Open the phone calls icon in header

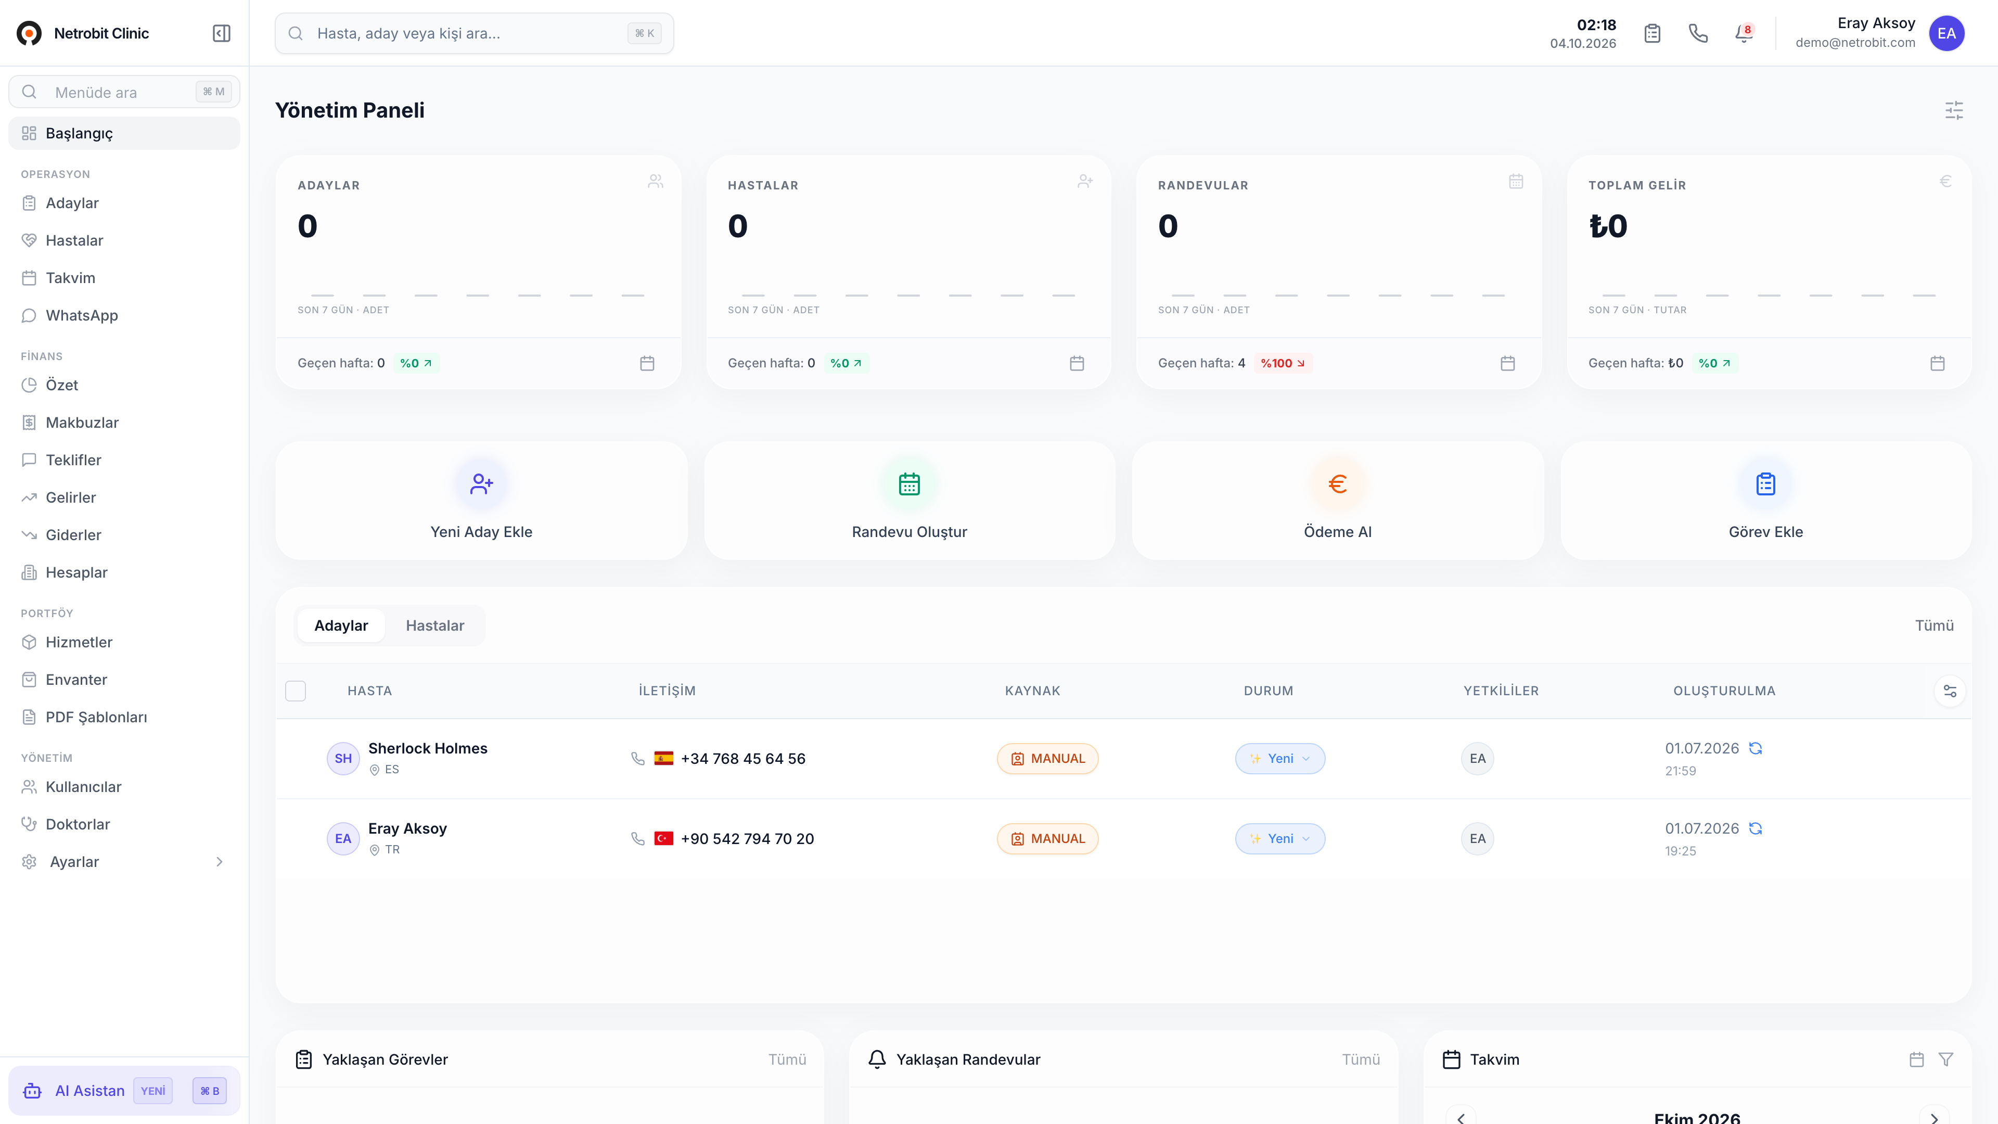click(1698, 33)
